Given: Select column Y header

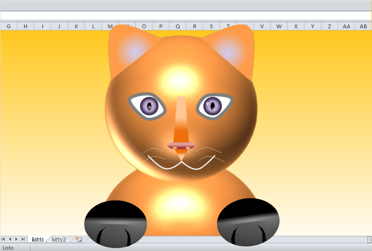Looking at the screenshot, I should [313, 26].
